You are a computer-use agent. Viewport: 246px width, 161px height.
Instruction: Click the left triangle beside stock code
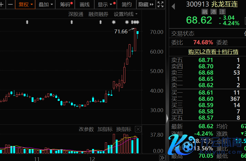[173, 7]
